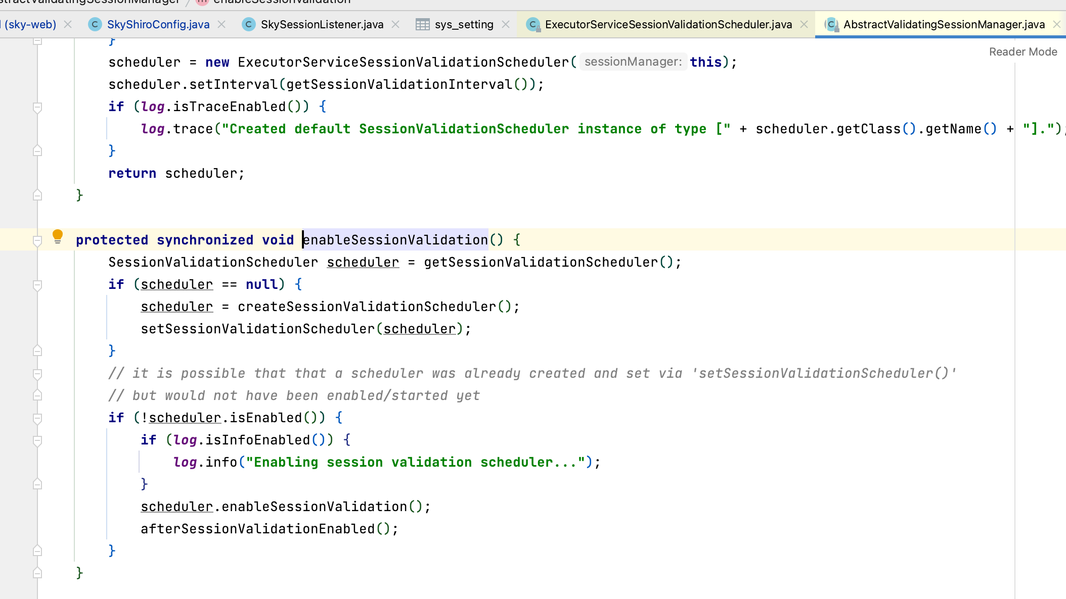Click the afterSessionValidationEnabled() call

[265, 529]
